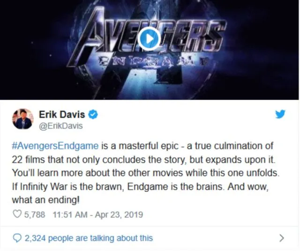
Task: Click the Apr 23, 2019 date
Action: click(x=119, y=214)
